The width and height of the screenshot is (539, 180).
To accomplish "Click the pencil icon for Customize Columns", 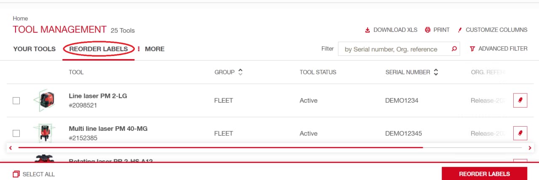I will (x=460, y=30).
